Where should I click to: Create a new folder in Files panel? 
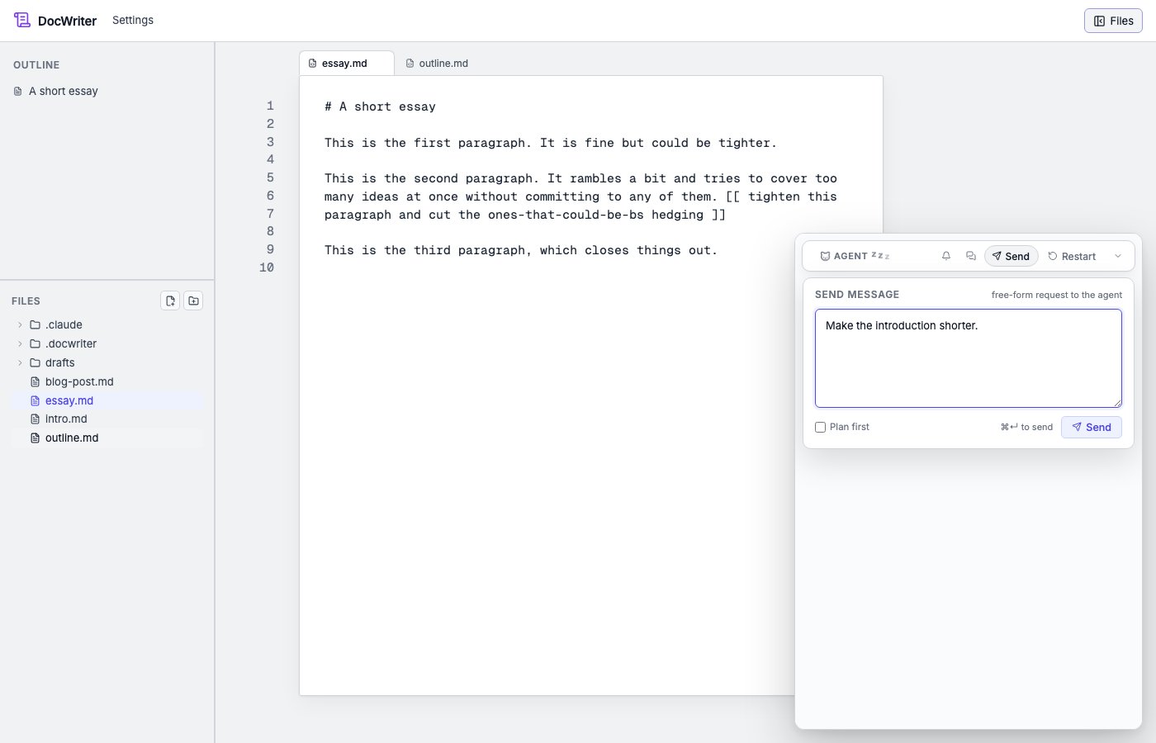(x=193, y=301)
